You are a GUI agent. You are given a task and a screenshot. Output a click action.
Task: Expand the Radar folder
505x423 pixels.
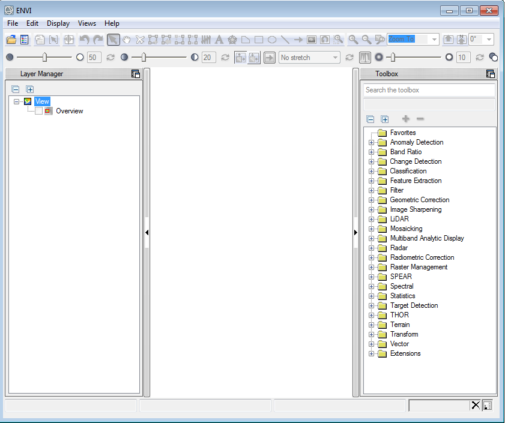click(371, 248)
